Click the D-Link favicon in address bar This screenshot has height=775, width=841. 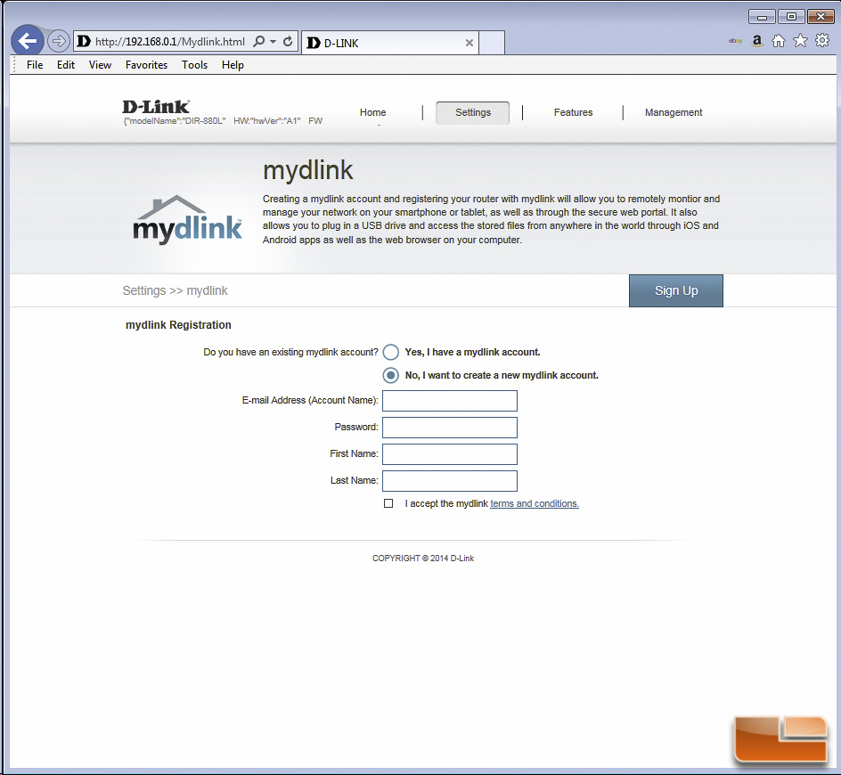coord(83,41)
